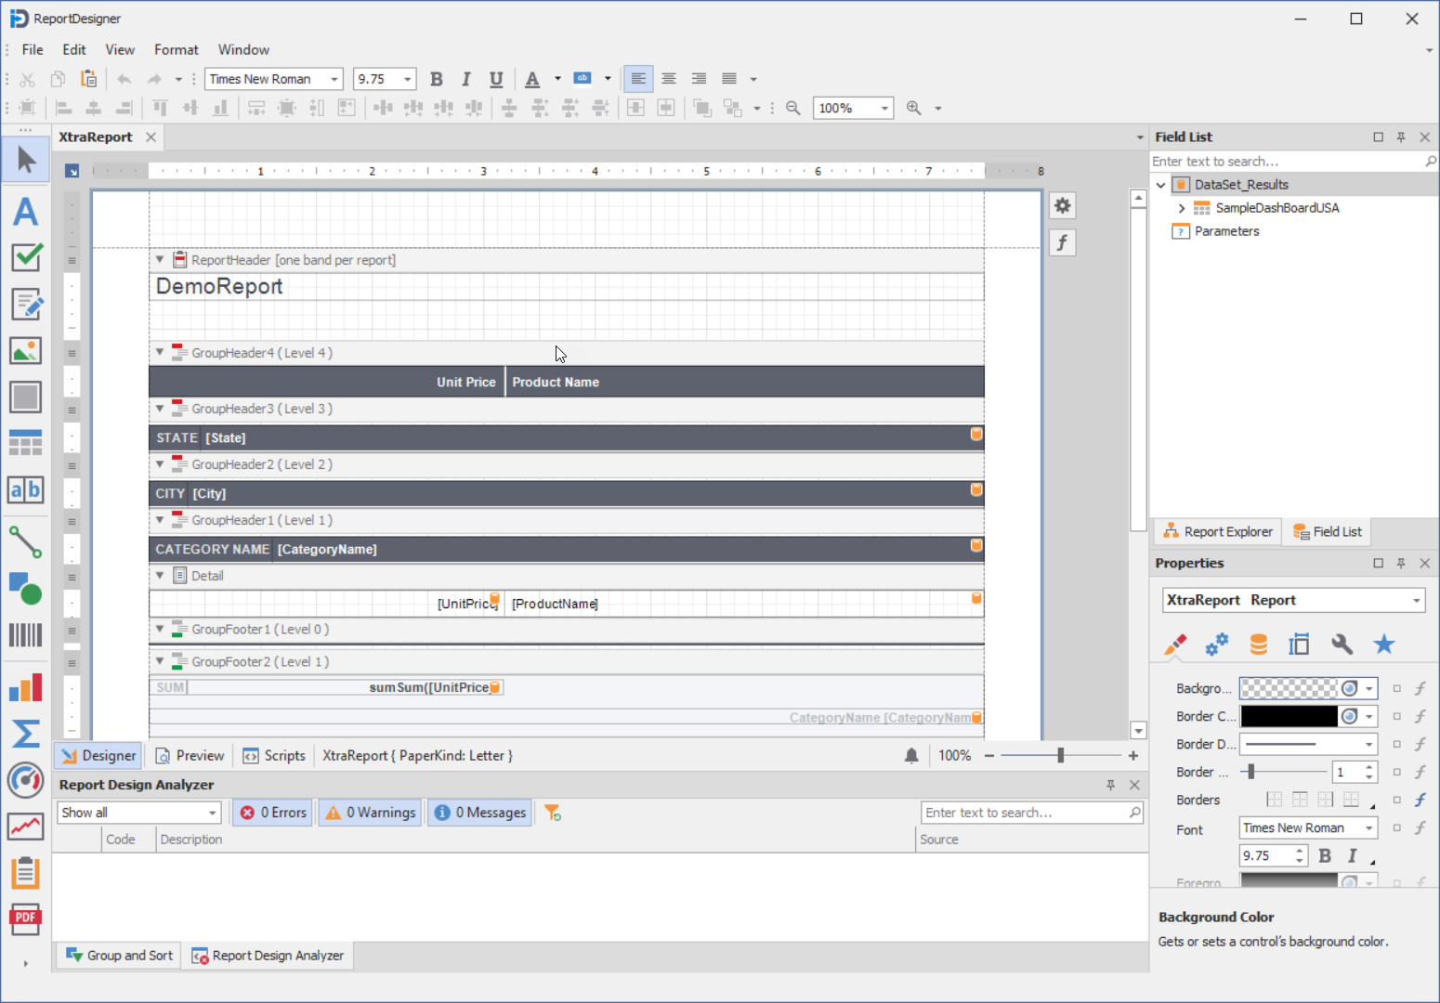
Task: Select the Chart control in the toolbox
Action: click(x=25, y=688)
